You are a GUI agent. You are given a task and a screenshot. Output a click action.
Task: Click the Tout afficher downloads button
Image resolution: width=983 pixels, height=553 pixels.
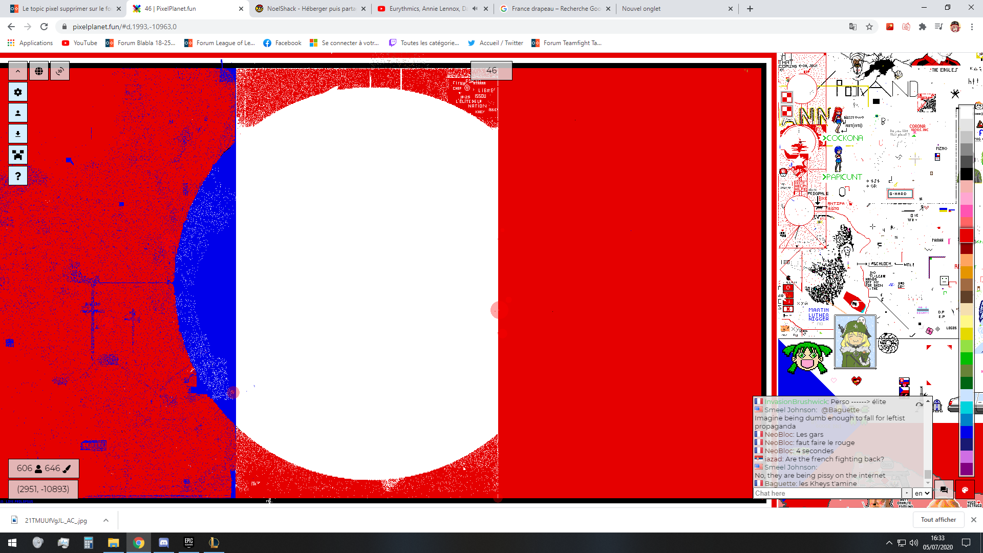tap(938, 520)
